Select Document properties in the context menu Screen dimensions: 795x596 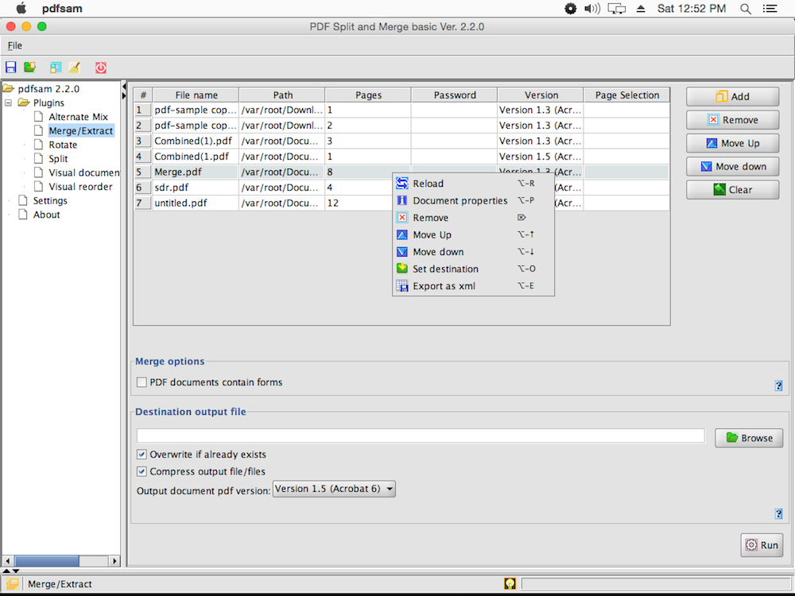click(x=473, y=201)
